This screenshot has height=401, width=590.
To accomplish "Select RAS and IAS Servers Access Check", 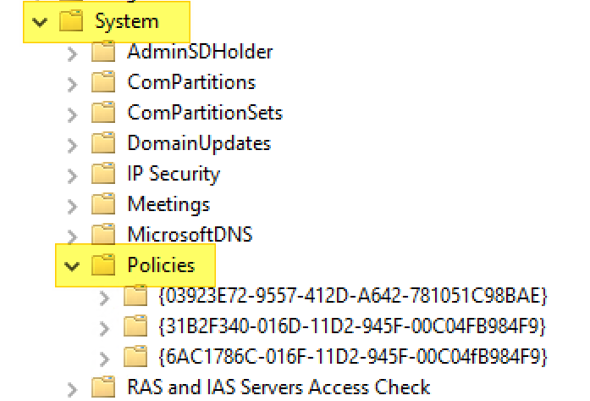I will point(278,387).
